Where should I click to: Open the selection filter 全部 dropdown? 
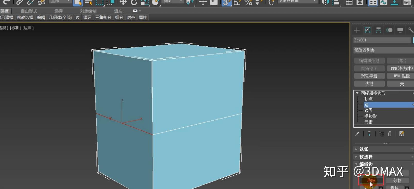pos(60,1)
